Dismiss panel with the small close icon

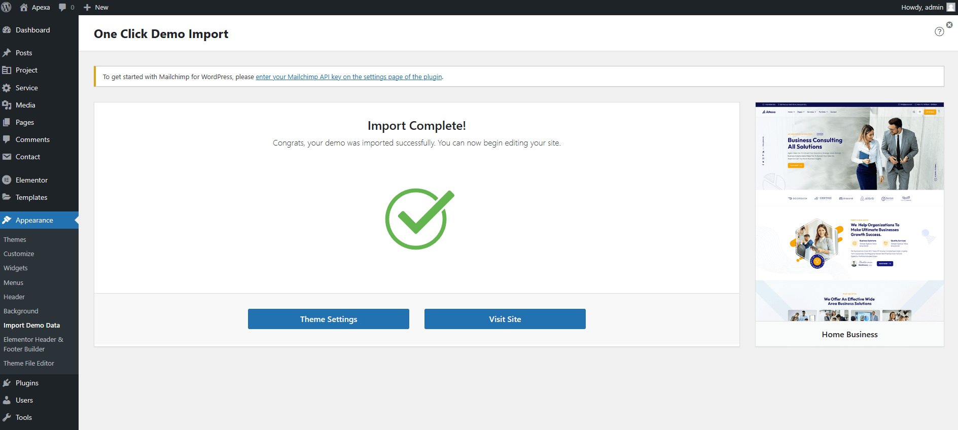(x=949, y=25)
